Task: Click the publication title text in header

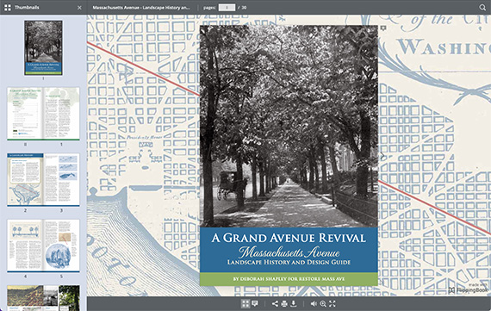Action: tap(141, 8)
